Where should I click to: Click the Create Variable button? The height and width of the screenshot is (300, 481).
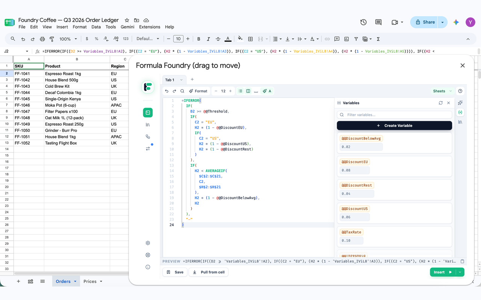pos(395,126)
